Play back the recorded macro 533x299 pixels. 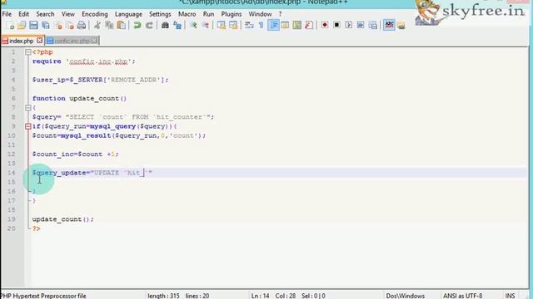click(348, 26)
